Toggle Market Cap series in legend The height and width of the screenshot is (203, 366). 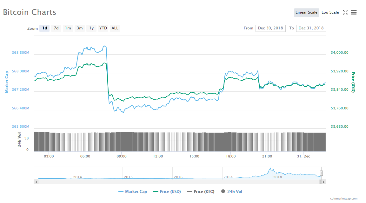point(133,192)
